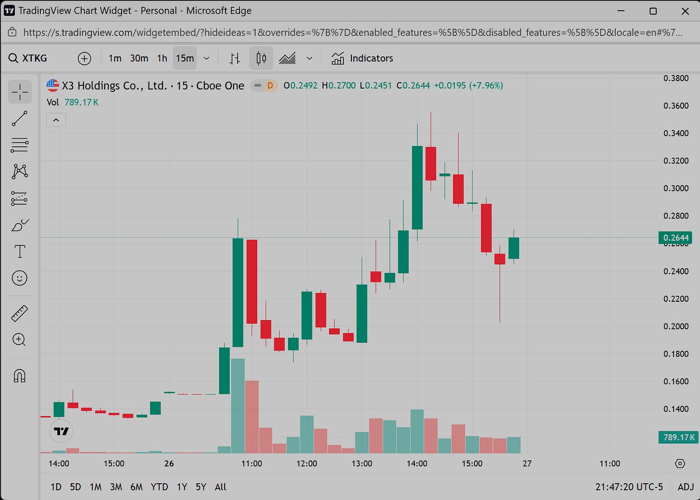This screenshot has height=500, width=700.
Task: Open the Indicators dialog
Action: (362, 58)
